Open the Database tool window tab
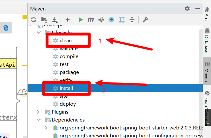211x138 pixels. [207, 41]
